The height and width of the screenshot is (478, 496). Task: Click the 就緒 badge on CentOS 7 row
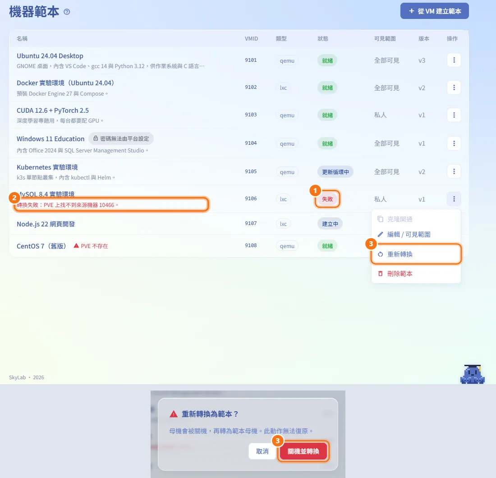coord(327,246)
